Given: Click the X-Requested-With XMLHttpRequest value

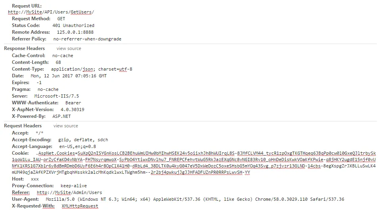Looking at the screenshot, I should [x=80, y=206].
